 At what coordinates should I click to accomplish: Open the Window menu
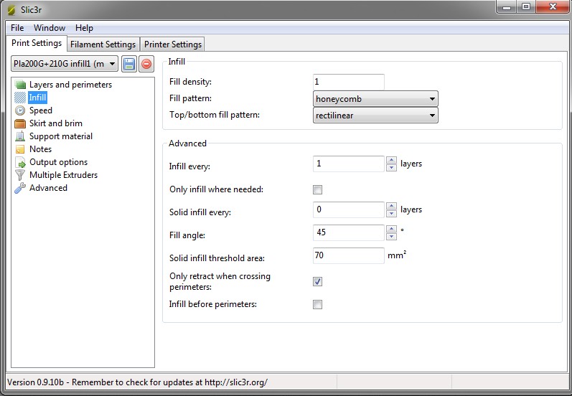[50, 28]
